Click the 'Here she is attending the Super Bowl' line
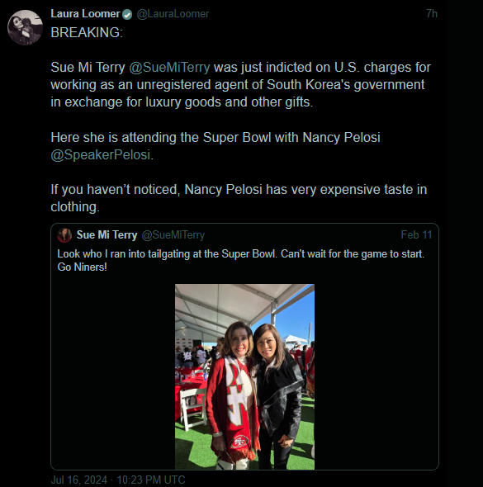 215,137
